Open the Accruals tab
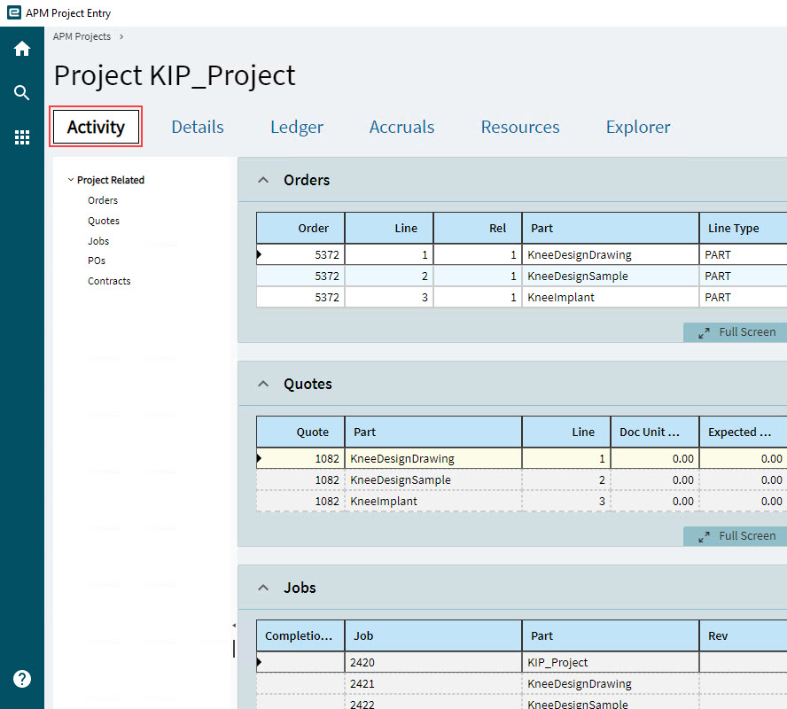Screen dimensions: 787x709 [x=402, y=127]
